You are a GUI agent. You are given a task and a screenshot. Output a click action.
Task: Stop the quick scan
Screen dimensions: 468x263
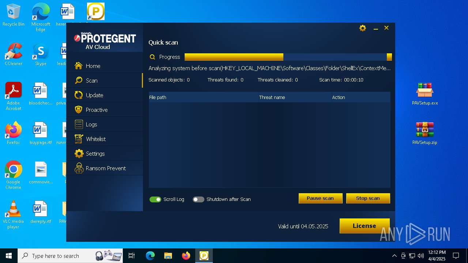(x=368, y=198)
